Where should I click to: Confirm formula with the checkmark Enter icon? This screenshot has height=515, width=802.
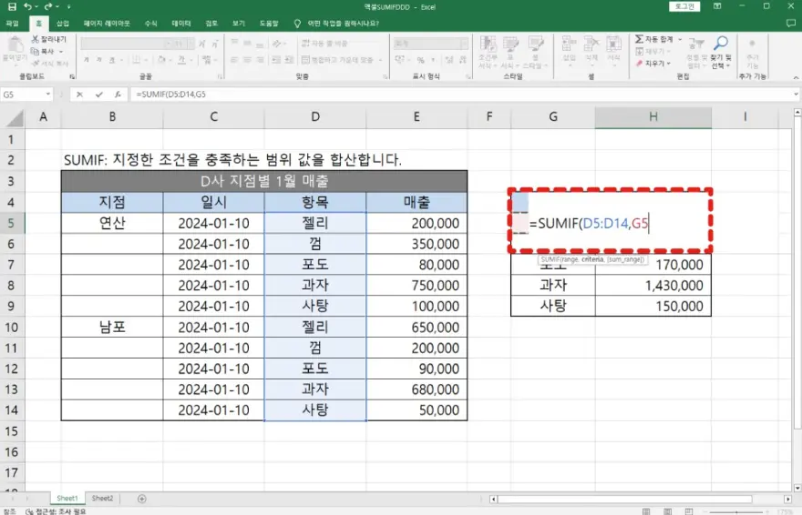tap(98, 95)
